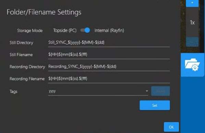This screenshot has height=133, width=205.
Task: Click the Set button
Action: (x=155, y=105)
